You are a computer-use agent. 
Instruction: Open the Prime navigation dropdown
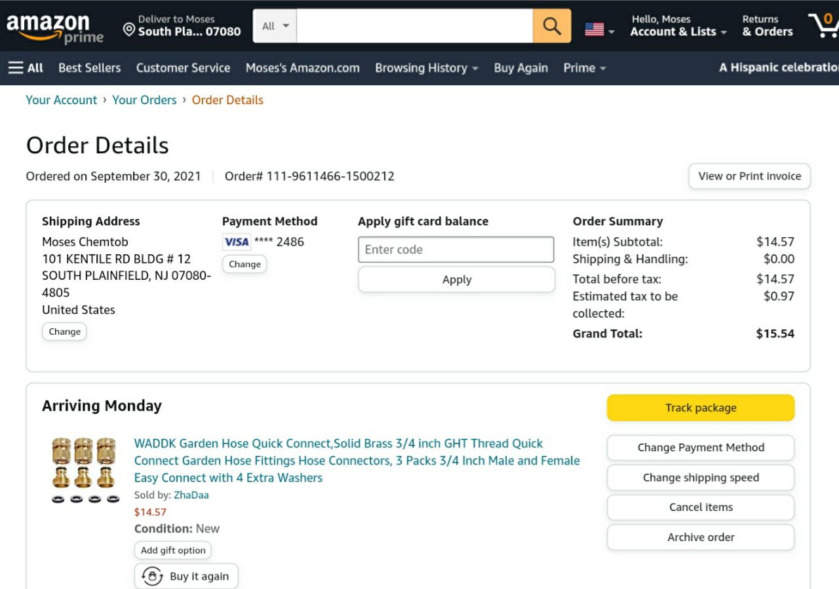pyautogui.click(x=584, y=68)
